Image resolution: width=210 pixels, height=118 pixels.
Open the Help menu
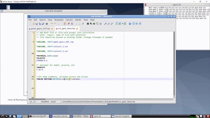tap(92, 20)
